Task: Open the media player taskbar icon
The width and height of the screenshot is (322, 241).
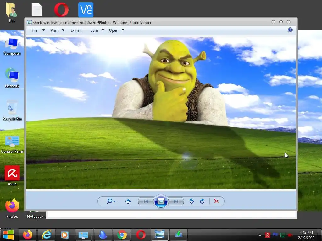Action: [x=65, y=235]
